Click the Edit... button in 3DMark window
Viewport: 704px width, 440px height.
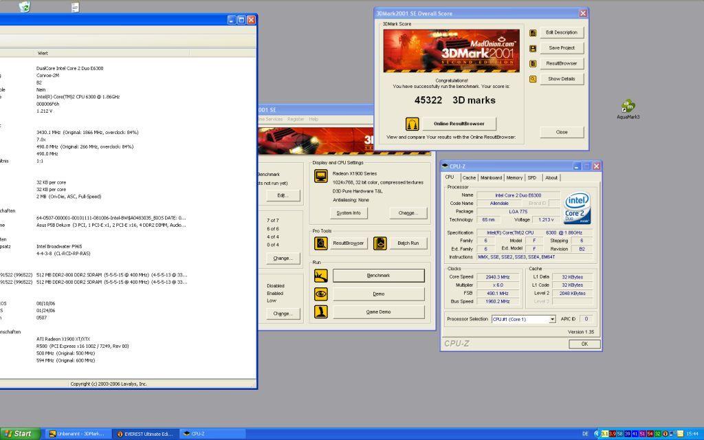coord(283,195)
